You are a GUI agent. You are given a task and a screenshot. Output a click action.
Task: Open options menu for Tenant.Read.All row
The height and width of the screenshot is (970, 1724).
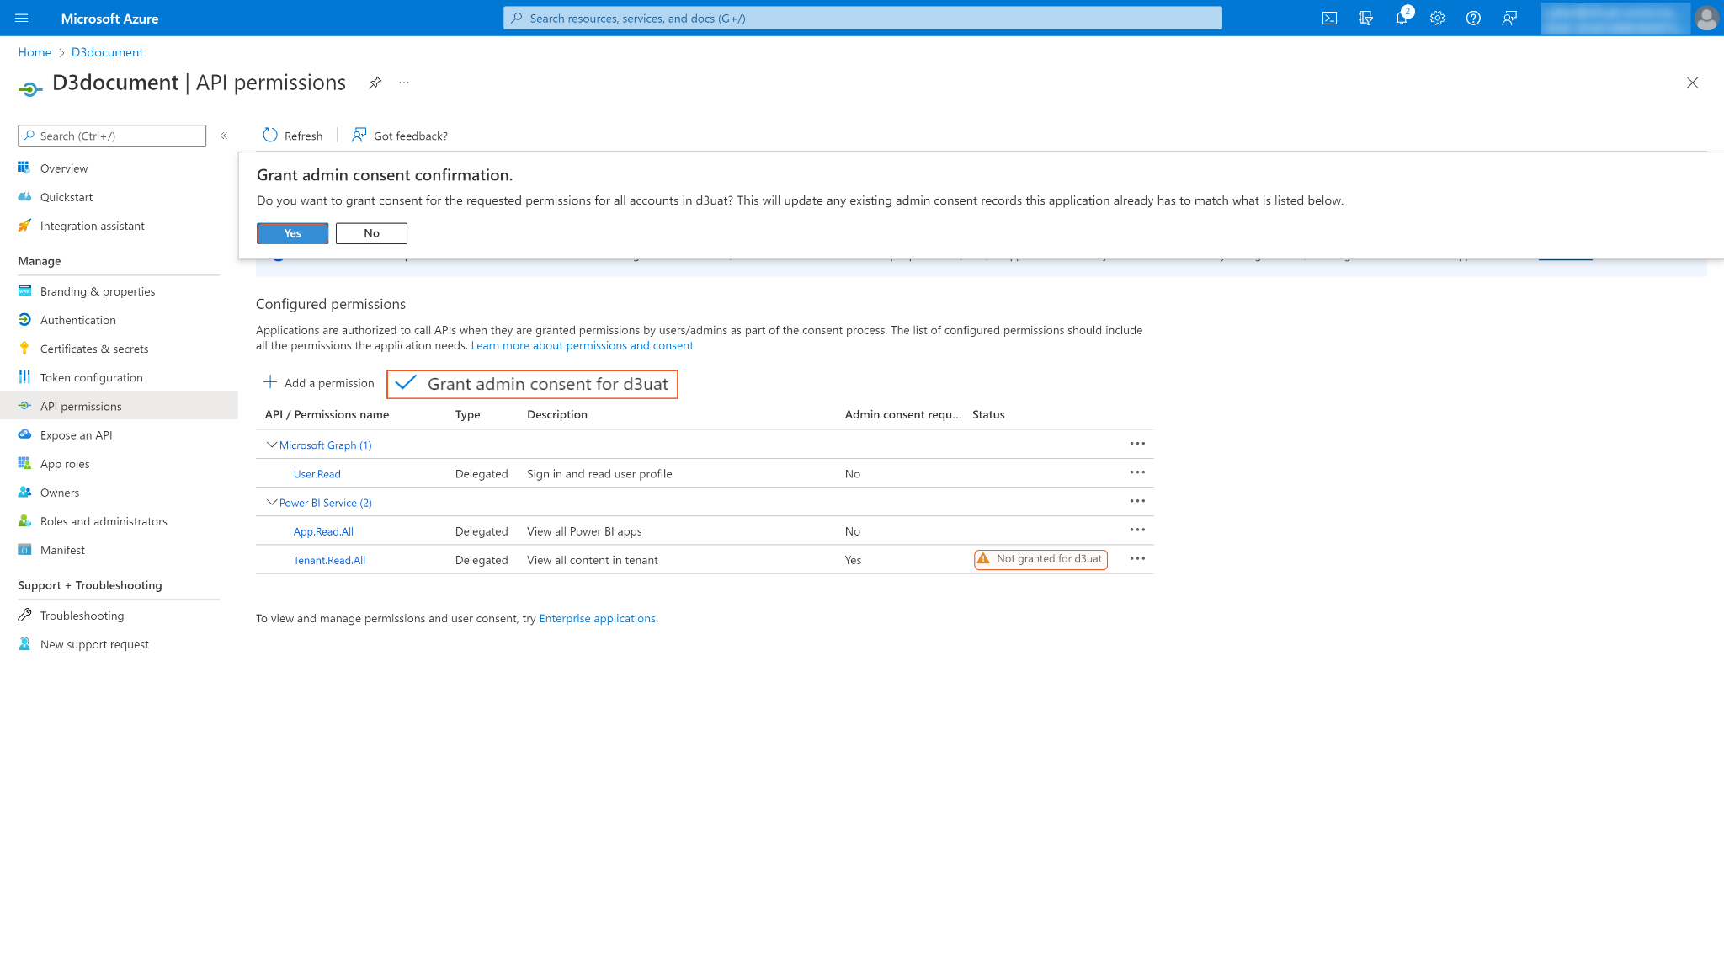point(1137,558)
